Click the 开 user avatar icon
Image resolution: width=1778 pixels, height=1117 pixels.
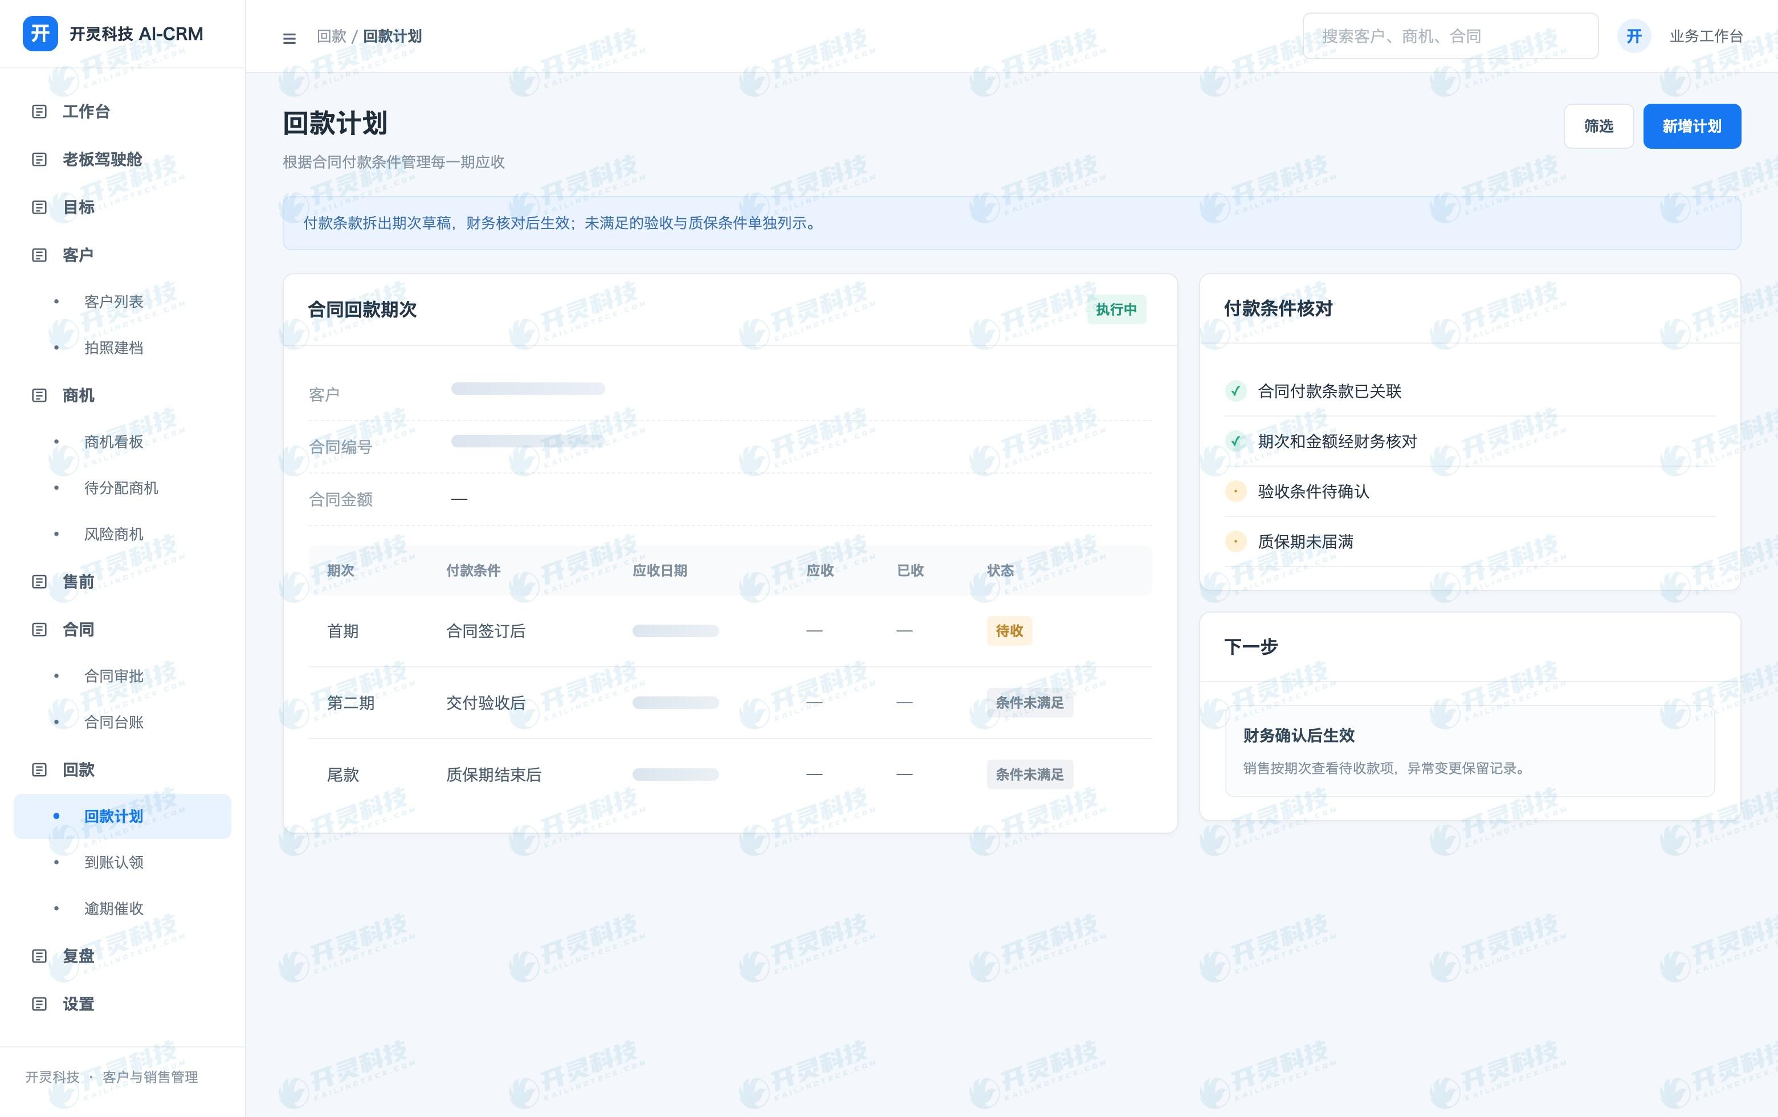(1634, 36)
